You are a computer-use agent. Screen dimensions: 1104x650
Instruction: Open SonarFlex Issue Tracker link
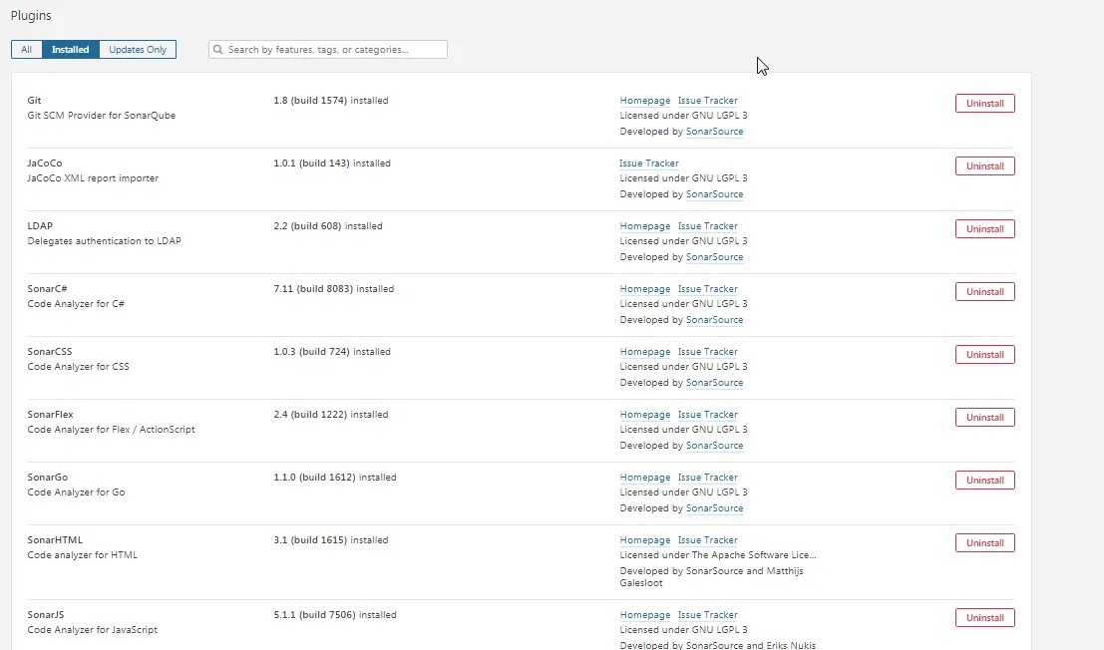[708, 415]
